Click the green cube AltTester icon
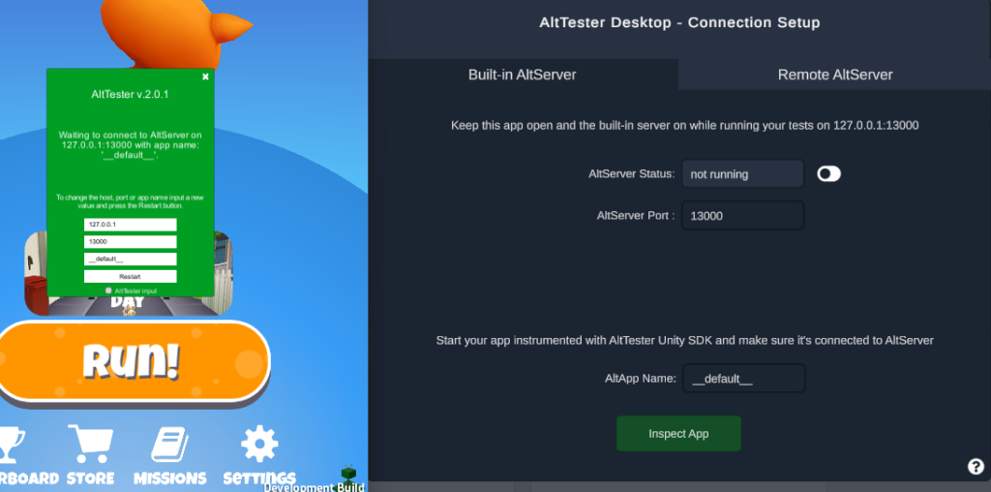 [x=348, y=474]
